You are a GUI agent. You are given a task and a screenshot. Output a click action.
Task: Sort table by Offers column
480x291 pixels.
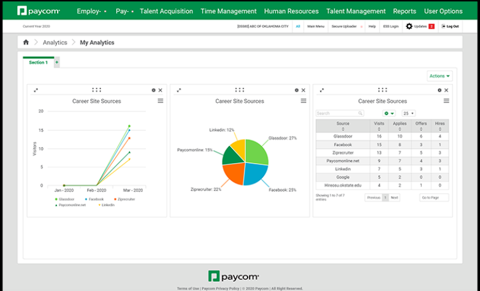pos(421,126)
